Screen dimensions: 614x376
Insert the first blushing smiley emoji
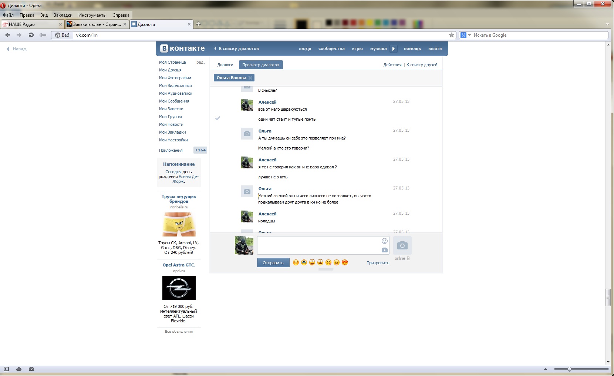[296, 262]
